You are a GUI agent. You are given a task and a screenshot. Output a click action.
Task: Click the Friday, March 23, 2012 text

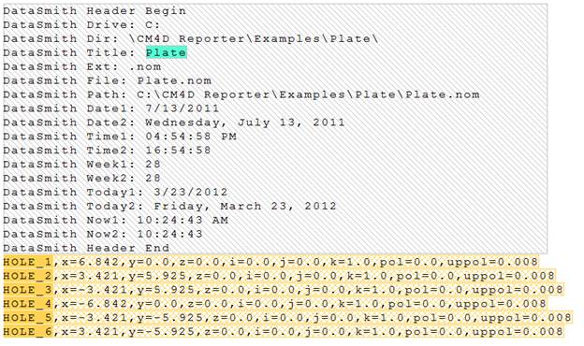(245, 207)
